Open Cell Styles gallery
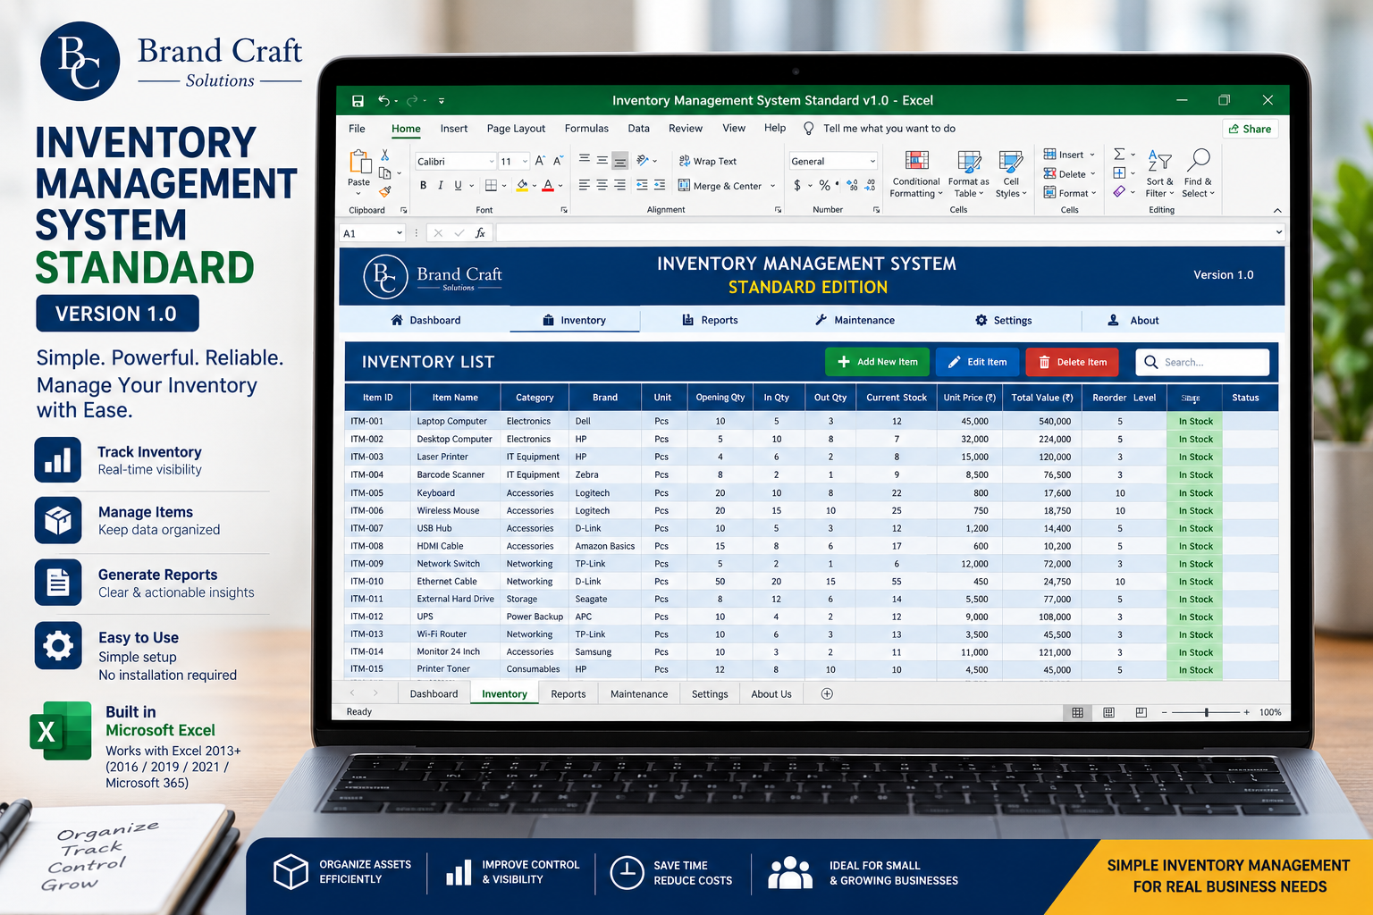Image resolution: width=1373 pixels, height=915 pixels. (x=1011, y=173)
